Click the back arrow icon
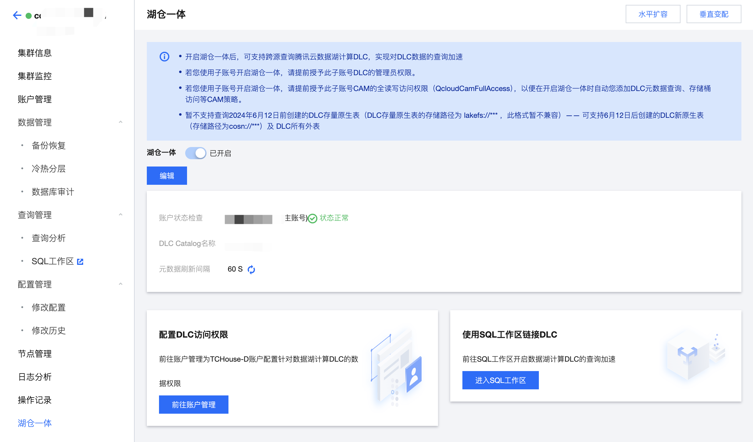 [x=17, y=15]
